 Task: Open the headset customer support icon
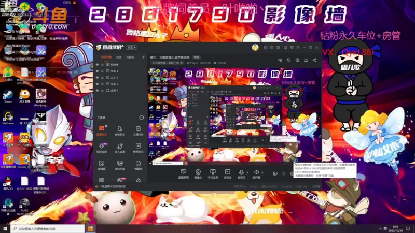266,48
